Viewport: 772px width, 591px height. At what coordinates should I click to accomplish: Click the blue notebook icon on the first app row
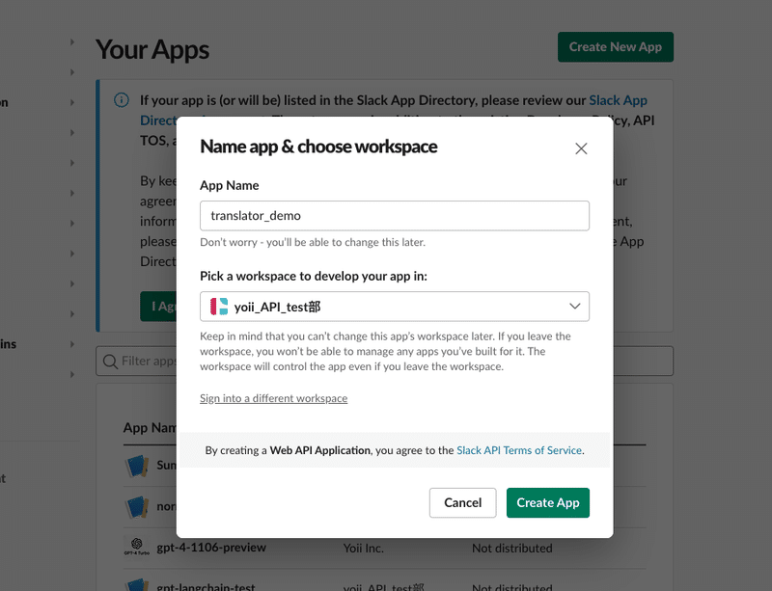[x=137, y=464]
